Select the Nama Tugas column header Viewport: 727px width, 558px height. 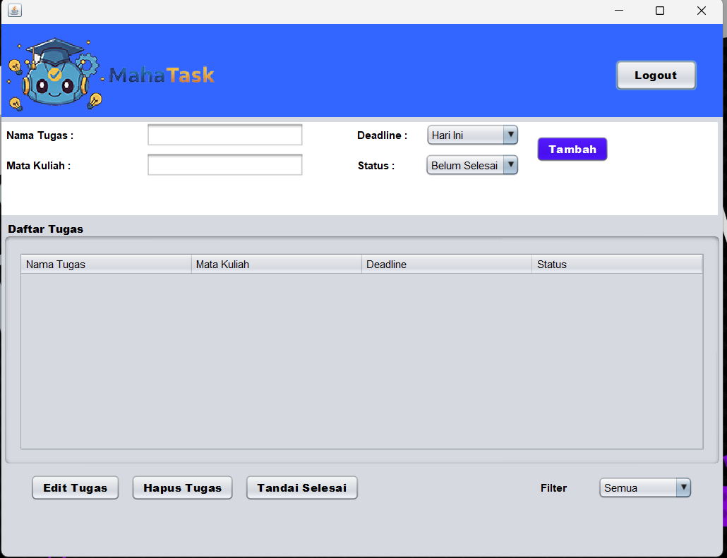[106, 265]
